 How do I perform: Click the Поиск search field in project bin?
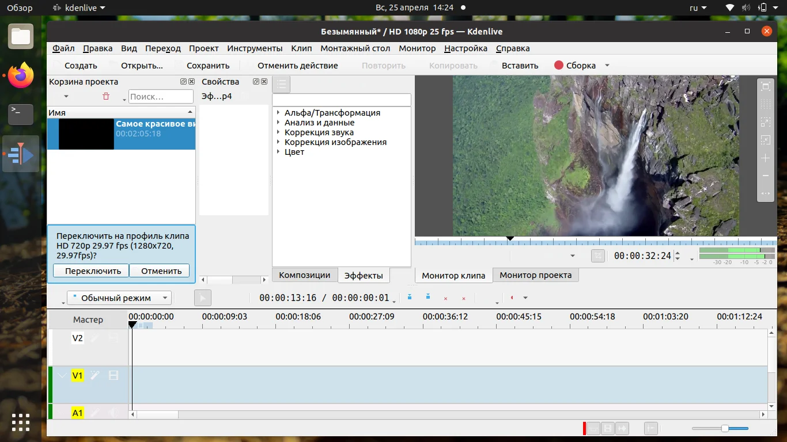point(161,97)
